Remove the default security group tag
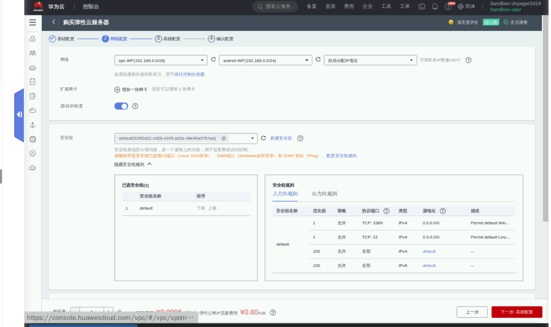This screenshot has height=327, width=551. tap(223, 138)
